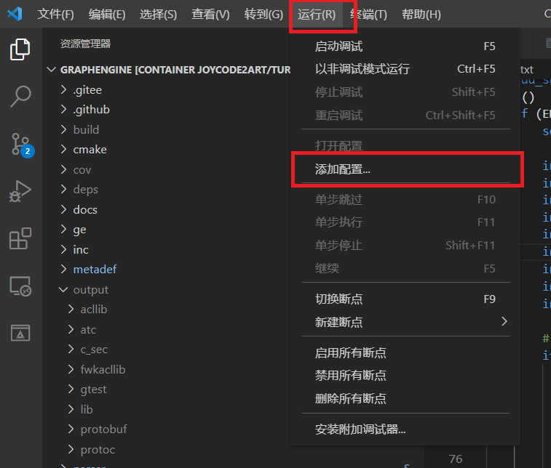Open the Explorer view in activity bar
Viewport: 551px width, 468px height.
[20, 50]
